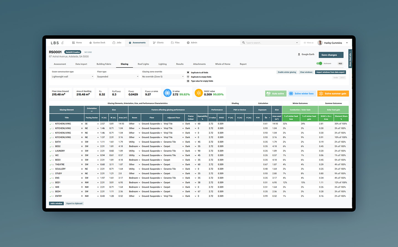Image resolution: width=398 pixels, height=247 pixels.
Task: Click the Save changes button
Action: click(331, 55)
